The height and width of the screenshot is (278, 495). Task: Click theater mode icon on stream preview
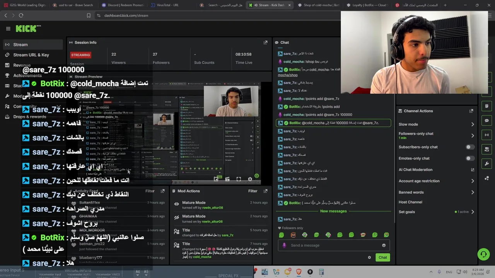pos(227,179)
